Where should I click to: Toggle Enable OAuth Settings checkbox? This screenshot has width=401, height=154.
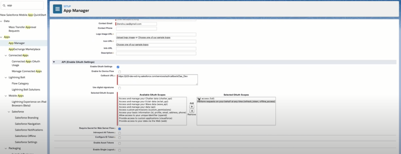click(118, 67)
